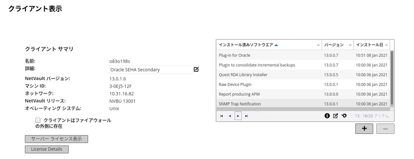Click install date 10:51 08 Jan 2021
The image size is (414, 159).
coord(371,55)
